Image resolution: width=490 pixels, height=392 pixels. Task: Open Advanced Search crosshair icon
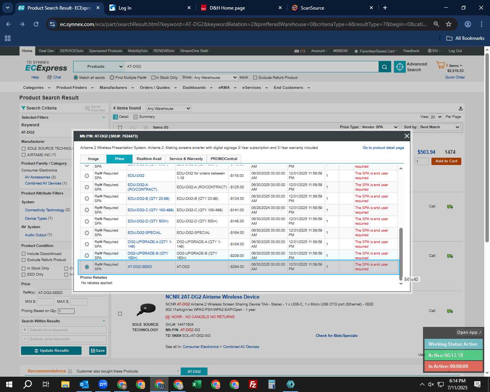pyautogui.click(x=400, y=67)
